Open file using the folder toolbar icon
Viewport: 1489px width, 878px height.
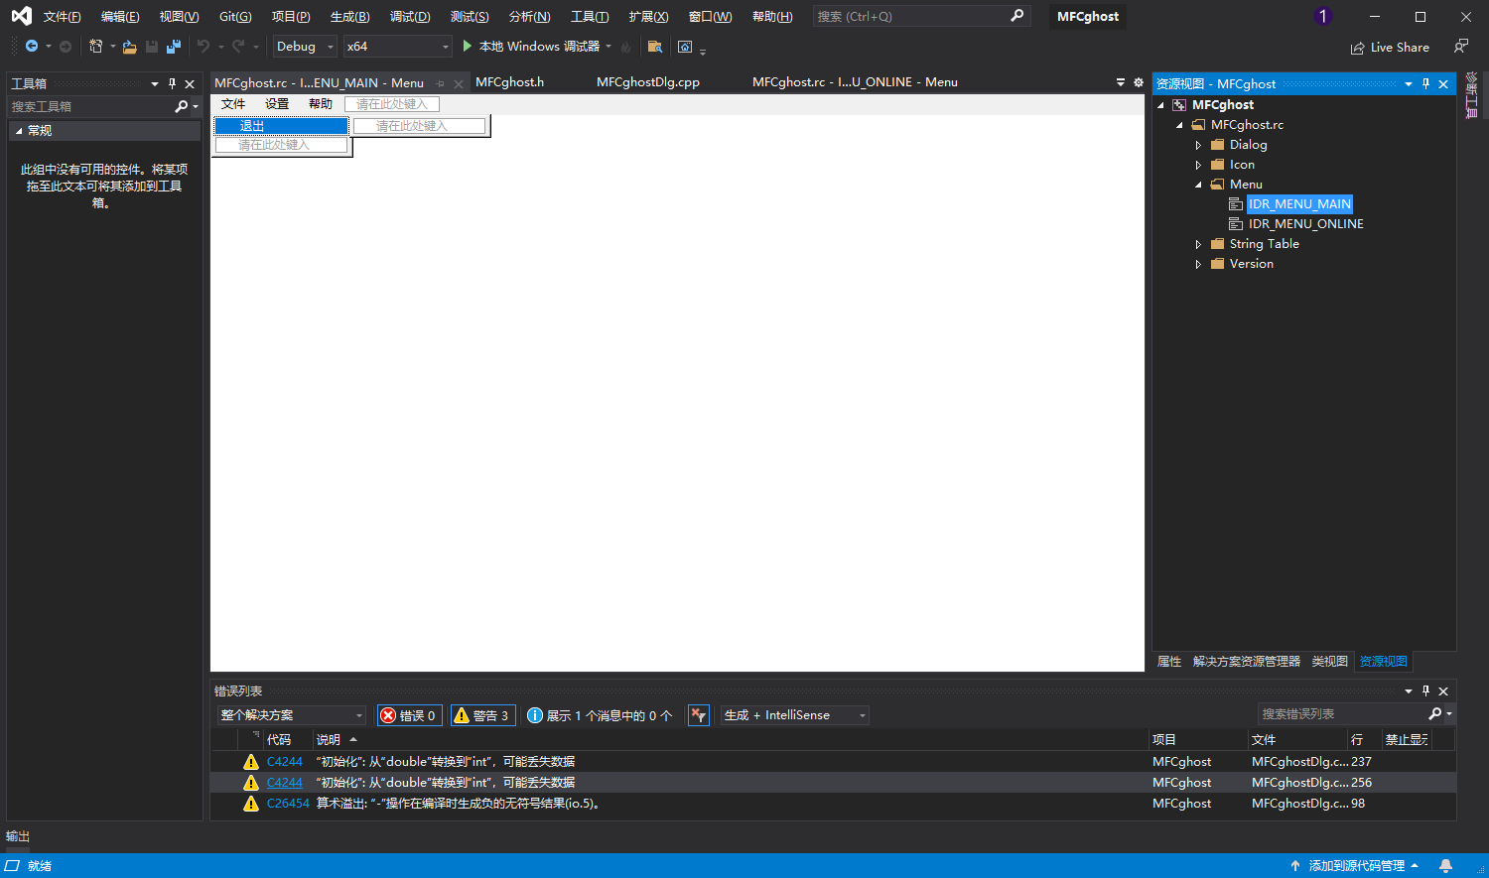[129, 47]
